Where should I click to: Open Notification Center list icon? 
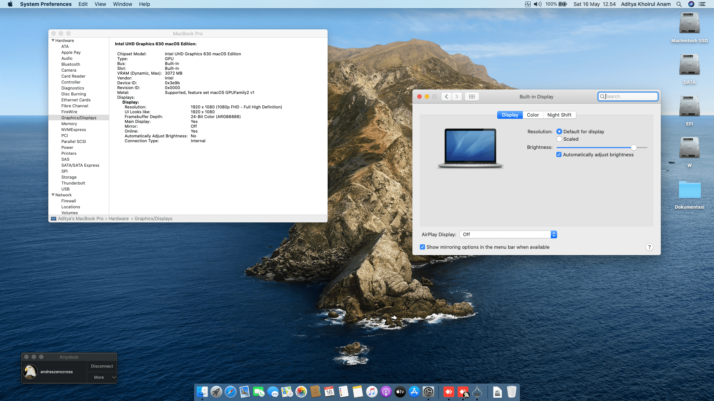tap(702, 4)
